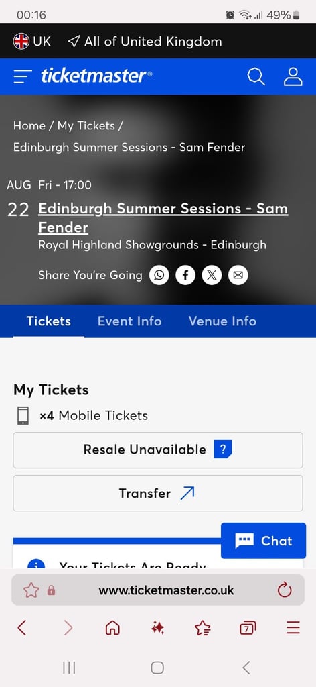316x687 pixels.
Task: Open the Chat support button
Action: tap(263, 541)
